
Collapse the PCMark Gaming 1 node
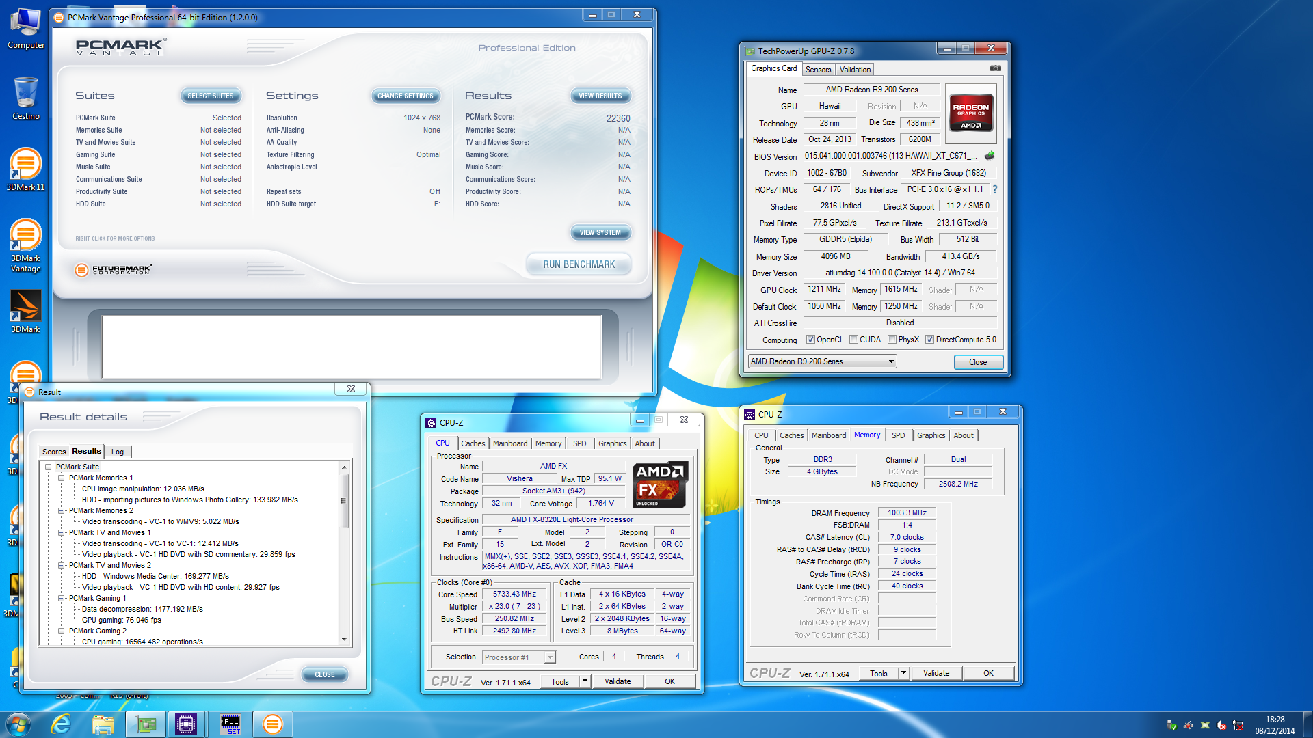[x=62, y=599]
